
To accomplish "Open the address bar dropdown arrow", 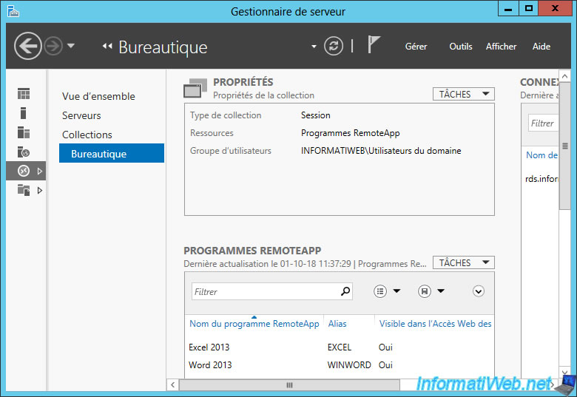I will (x=314, y=47).
